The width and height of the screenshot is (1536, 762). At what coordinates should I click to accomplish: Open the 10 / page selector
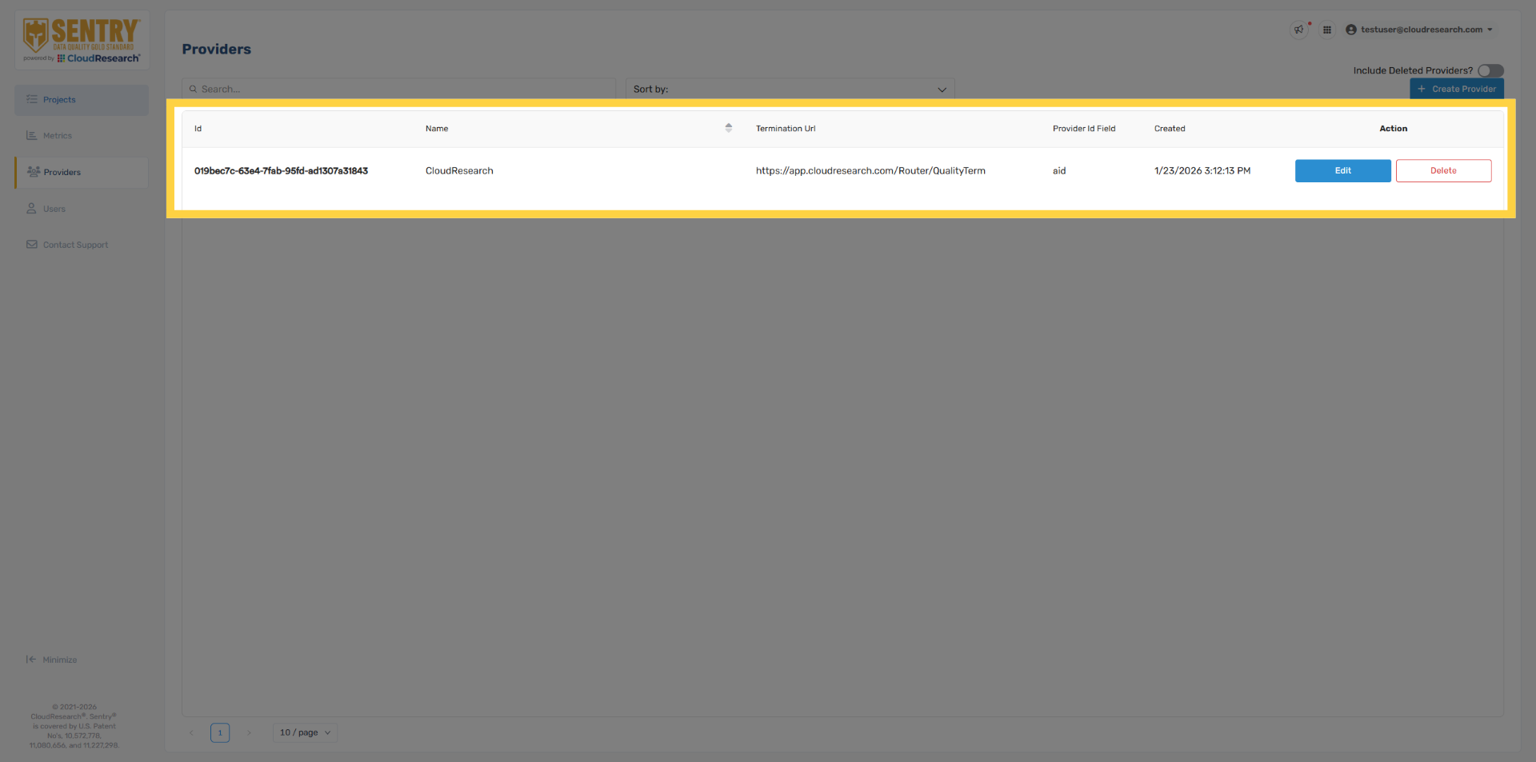[x=304, y=732]
